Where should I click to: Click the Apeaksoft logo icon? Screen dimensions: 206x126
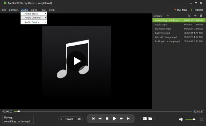(x=5, y=3)
